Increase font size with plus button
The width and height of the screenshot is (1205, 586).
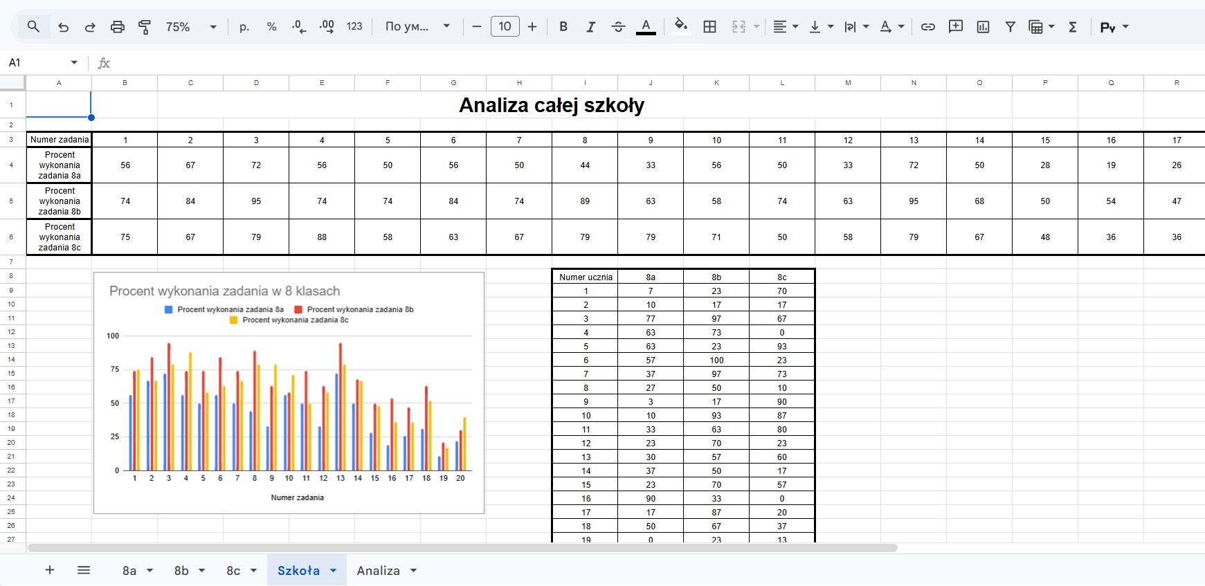click(x=532, y=27)
